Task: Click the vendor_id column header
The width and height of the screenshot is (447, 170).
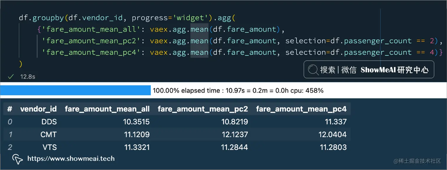Action: click(x=38, y=109)
